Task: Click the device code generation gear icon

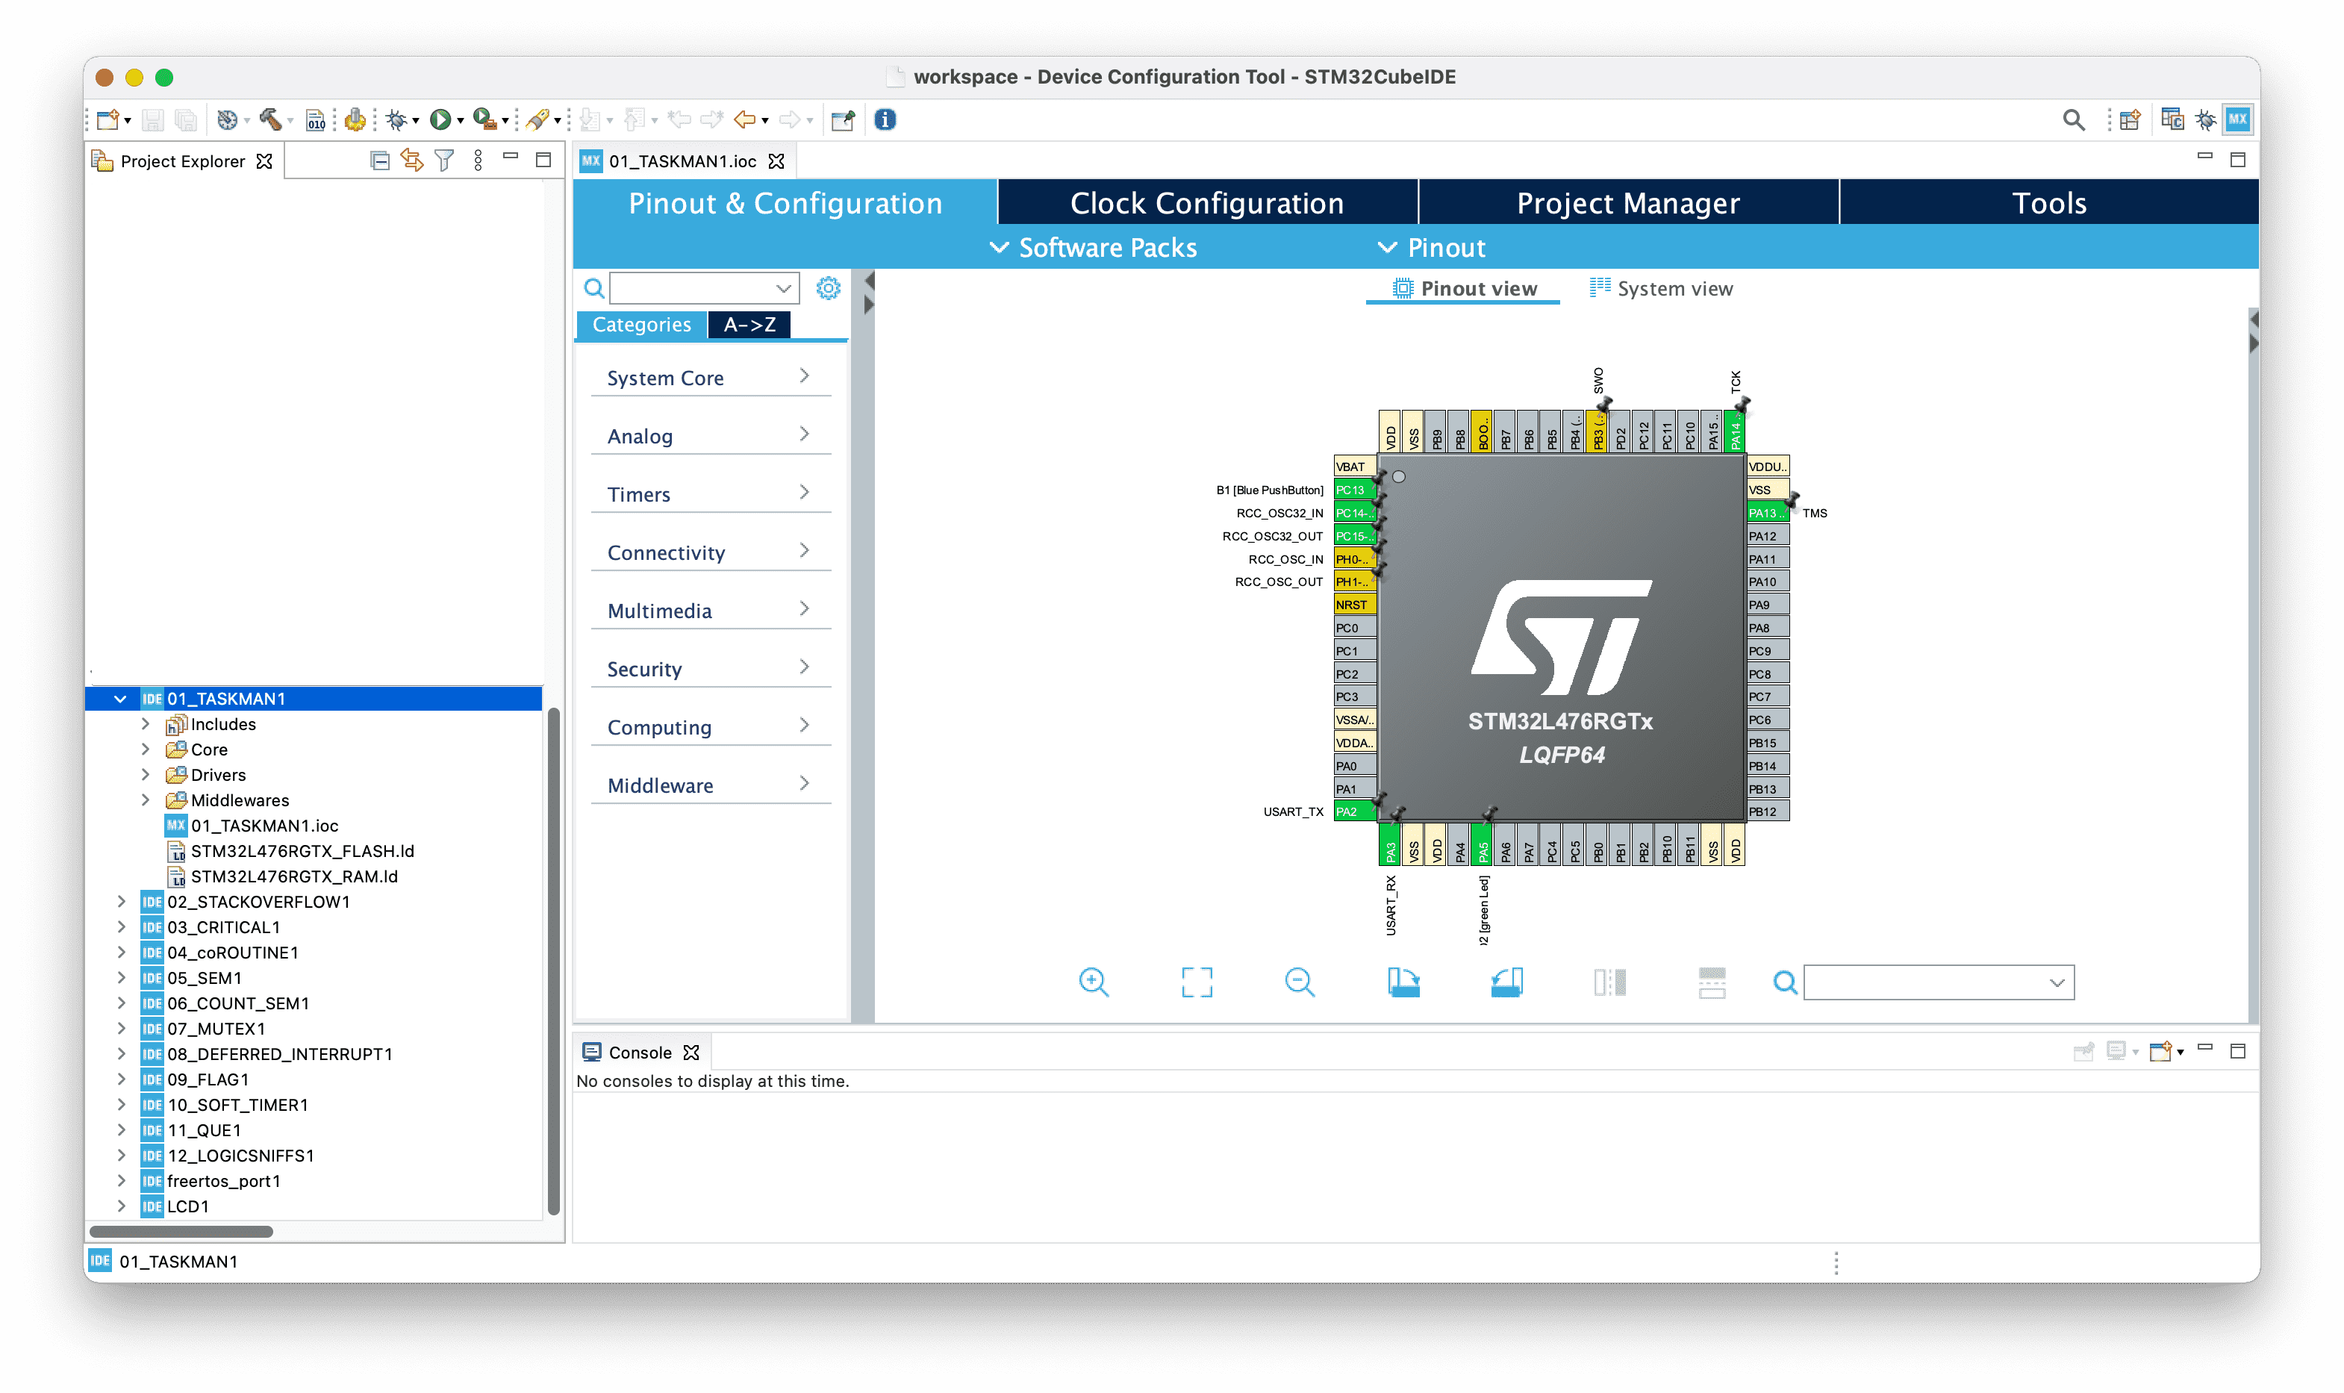Action: [355, 119]
